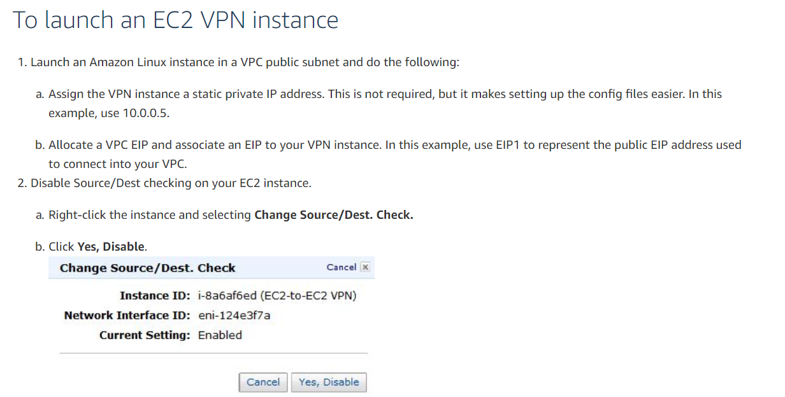Click bold "Yes, Disable" text in step b
This screenshot has height=397, width=785.
tap(112, 246)
